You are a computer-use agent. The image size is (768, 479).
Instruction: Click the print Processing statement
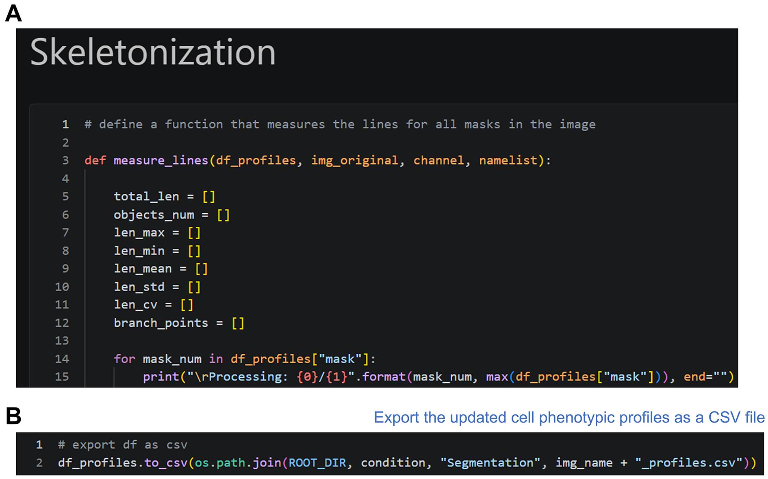(x=439, y=377)
